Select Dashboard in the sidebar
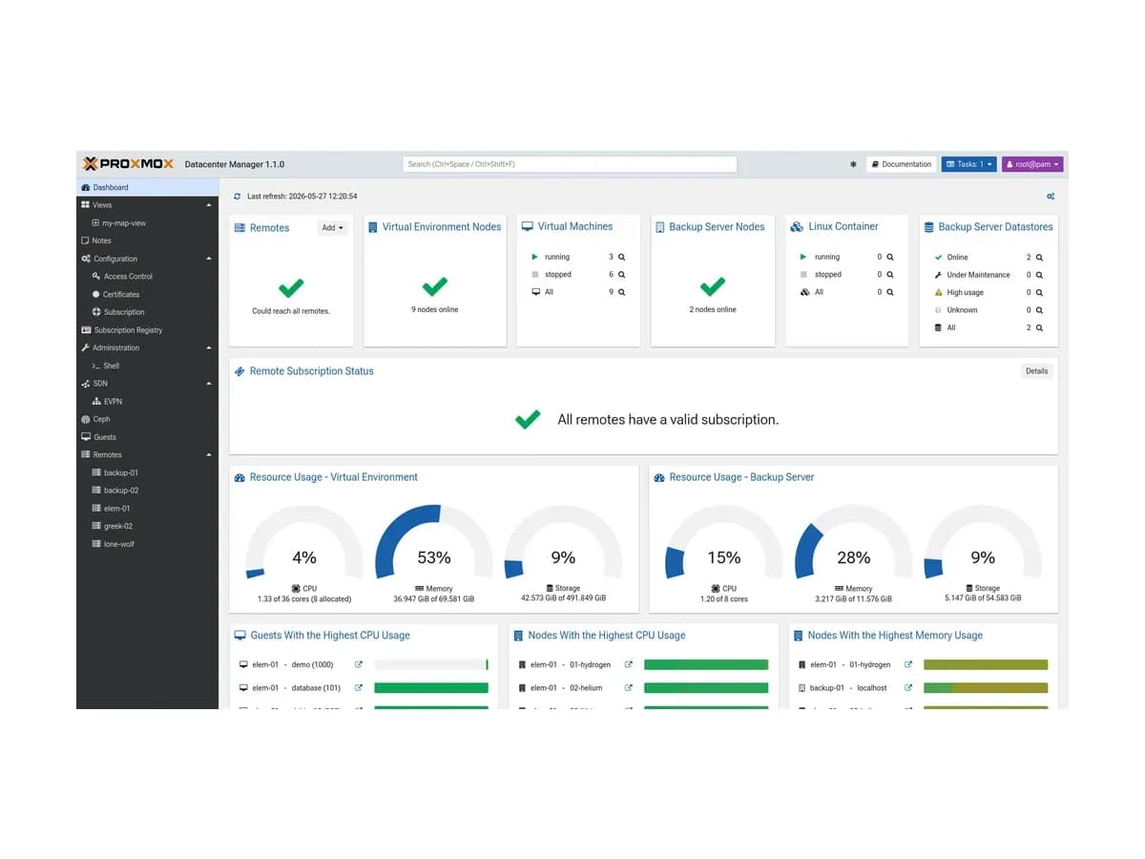1145x859 pixels. (148, 188)
